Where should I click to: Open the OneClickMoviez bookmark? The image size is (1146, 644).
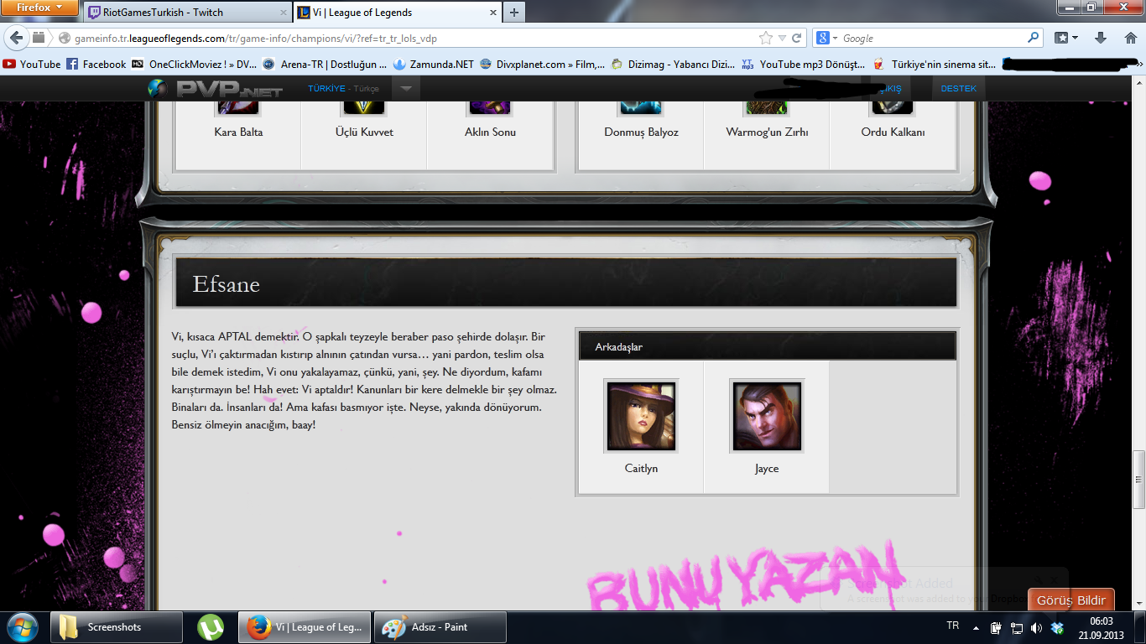click(x=195, y=64)
